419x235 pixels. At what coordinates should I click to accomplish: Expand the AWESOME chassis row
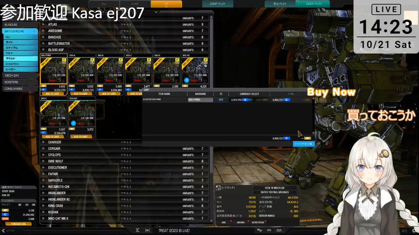[x=43, y=30]
